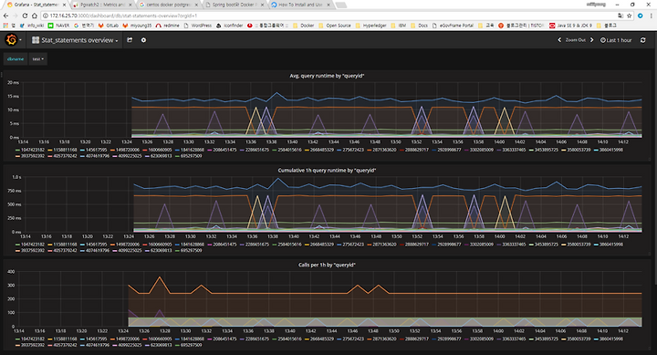Switch to the centos docker postgres browser tab
The height and width of the screenshot is (355, 657).
168,5
